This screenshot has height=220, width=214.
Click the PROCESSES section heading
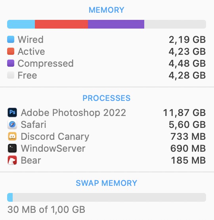point(107,98)
